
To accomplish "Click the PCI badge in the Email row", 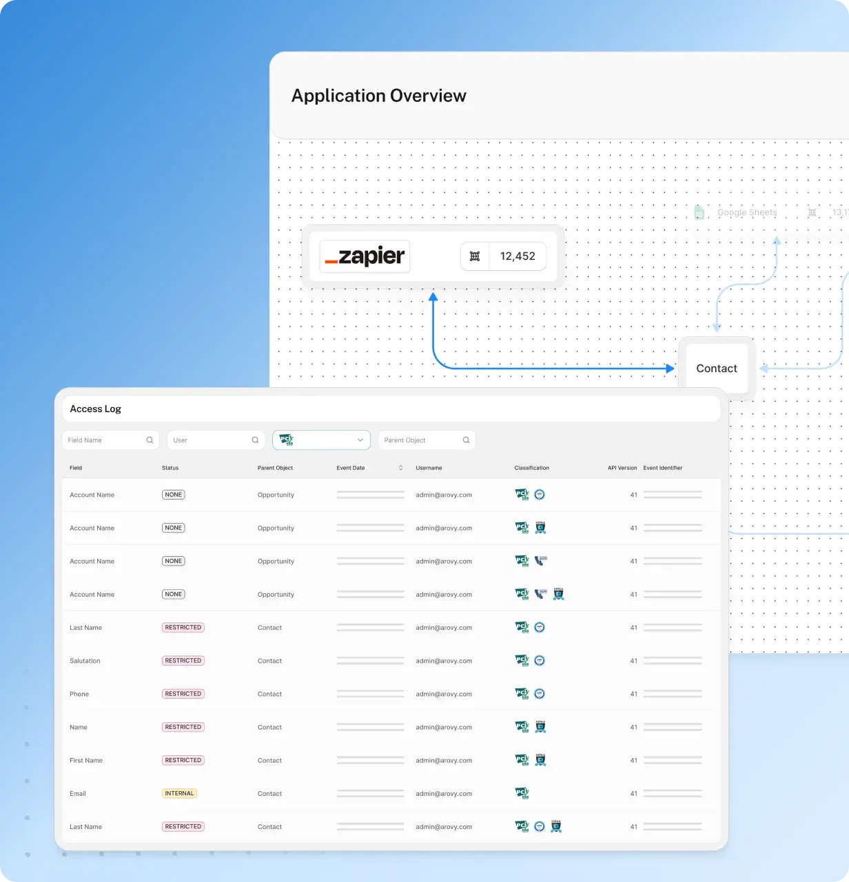I will 522,793.
